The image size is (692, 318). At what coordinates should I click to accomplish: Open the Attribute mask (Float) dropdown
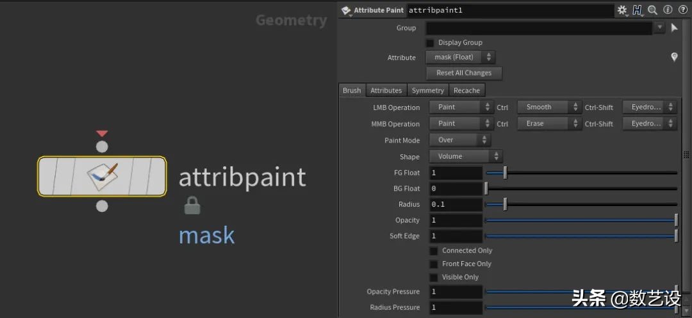point(460,58)
